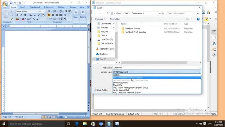Refresh the Documents folder listing

click(x=163, y=13)
